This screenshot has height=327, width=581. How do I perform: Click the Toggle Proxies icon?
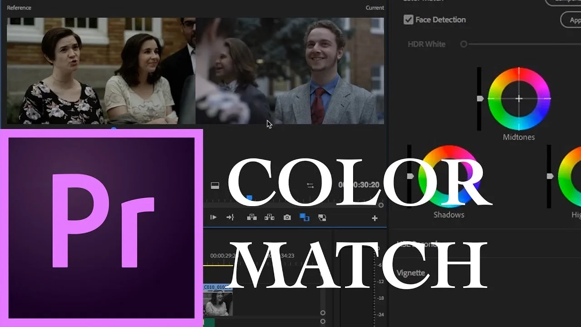(x=322, y=218)
